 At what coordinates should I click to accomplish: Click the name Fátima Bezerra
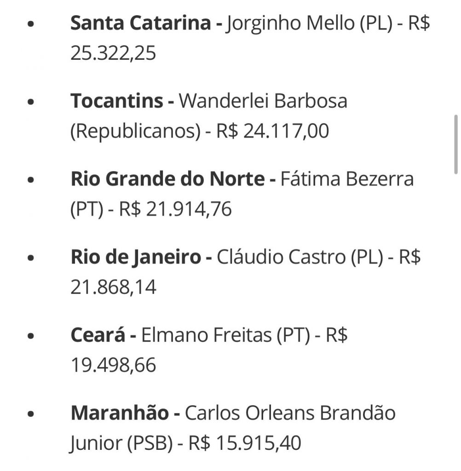pyautogui.click(x=348, y=179)
